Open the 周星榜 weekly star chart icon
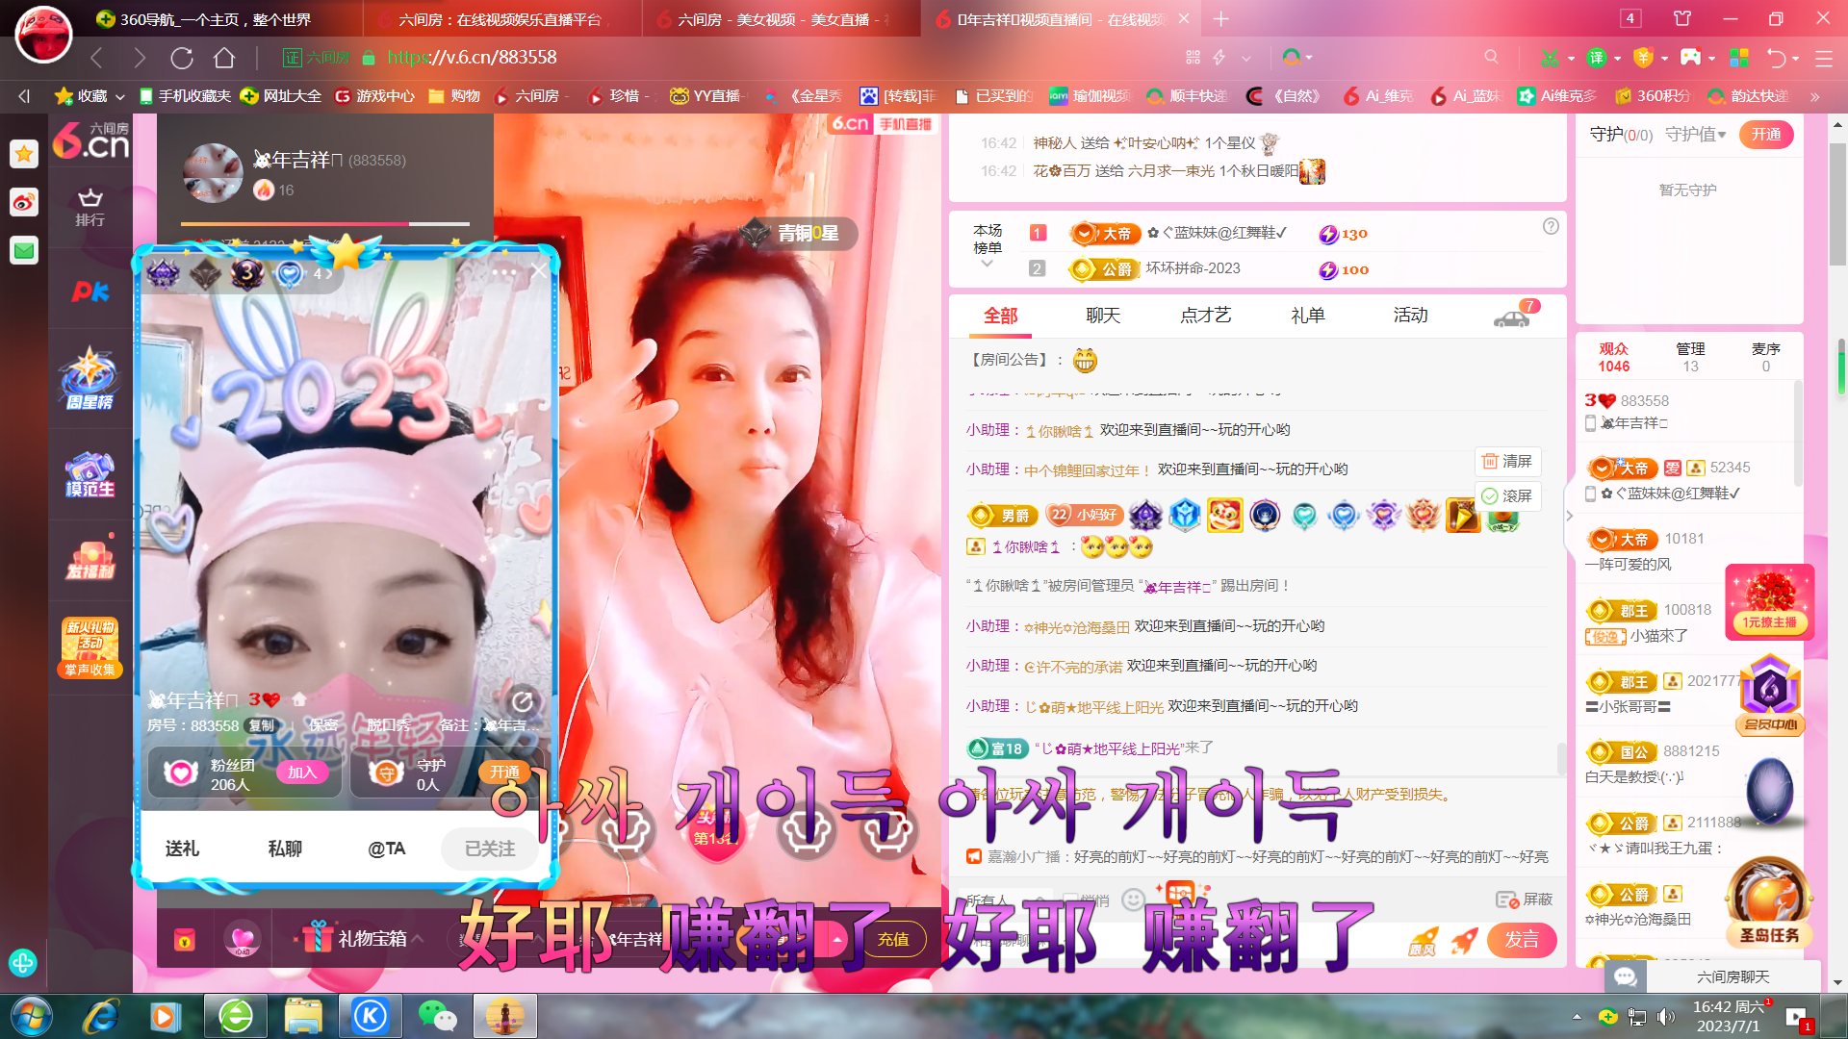 click(x=90, y=378)
